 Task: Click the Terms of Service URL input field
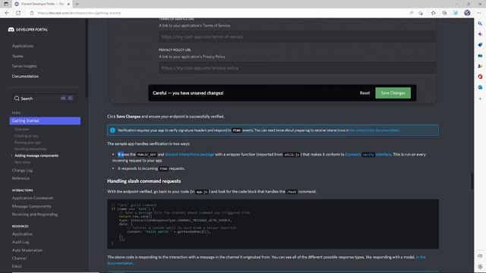(x=298, y=37)
